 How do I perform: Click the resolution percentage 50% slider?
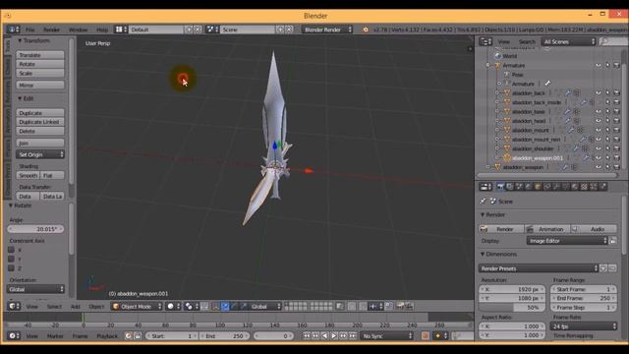click(x=512, y=308)
